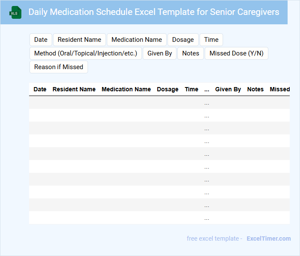Click the ellipsis in the first table row
300x256 pixels.
pos(207,103)
